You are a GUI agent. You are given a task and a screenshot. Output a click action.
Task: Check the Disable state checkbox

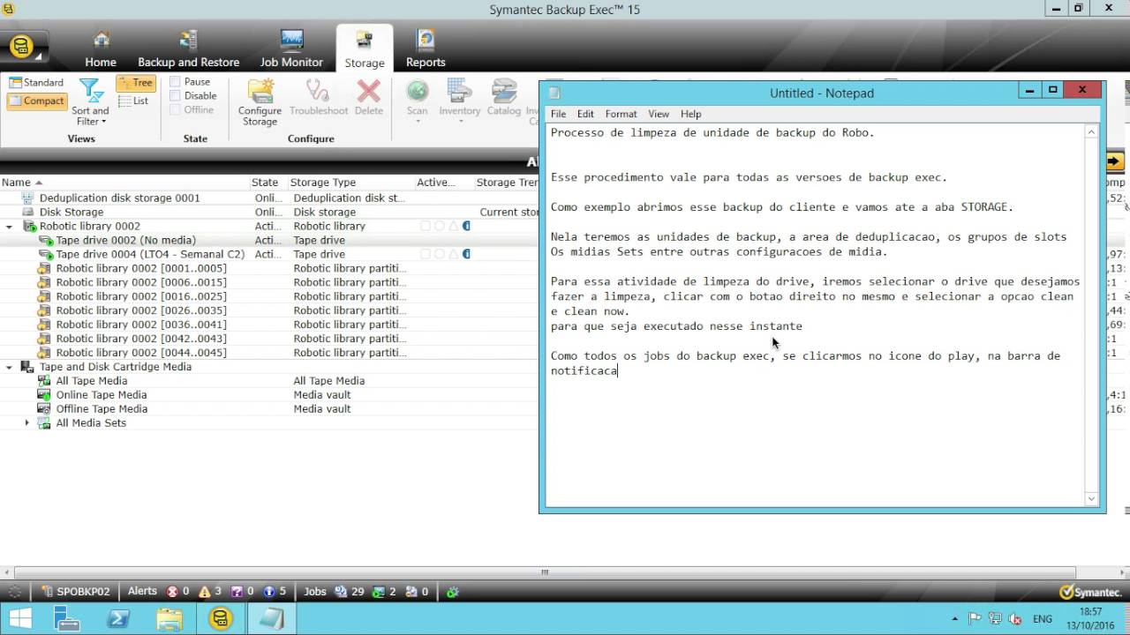point(175,96)
